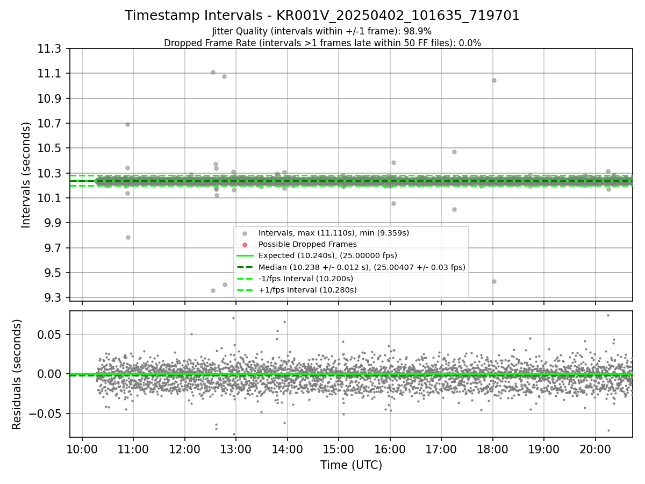Click the 'Residuals (seconds)' y-axis label
The width and height of the screenshot is (645, 484).
(x=17, y=374)
